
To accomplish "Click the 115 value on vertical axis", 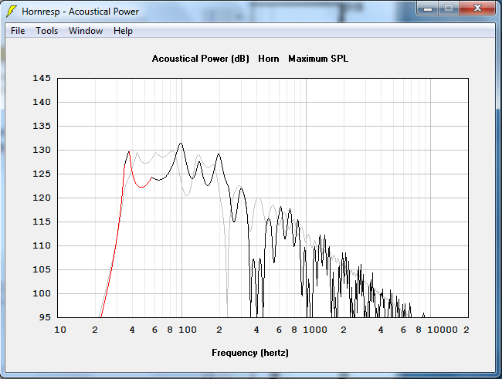I will coord(42,222).
